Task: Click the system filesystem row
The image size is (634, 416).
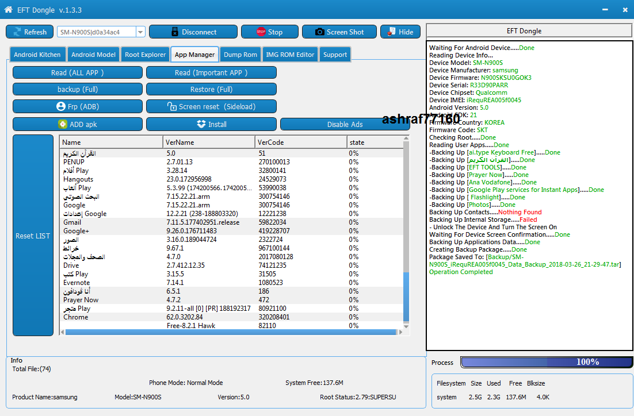Action: click(493, 397)
